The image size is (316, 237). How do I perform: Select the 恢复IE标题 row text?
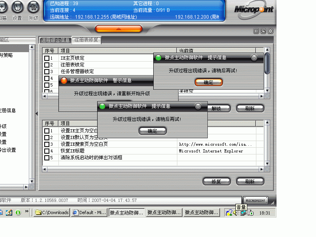click(x=73, y=151)
